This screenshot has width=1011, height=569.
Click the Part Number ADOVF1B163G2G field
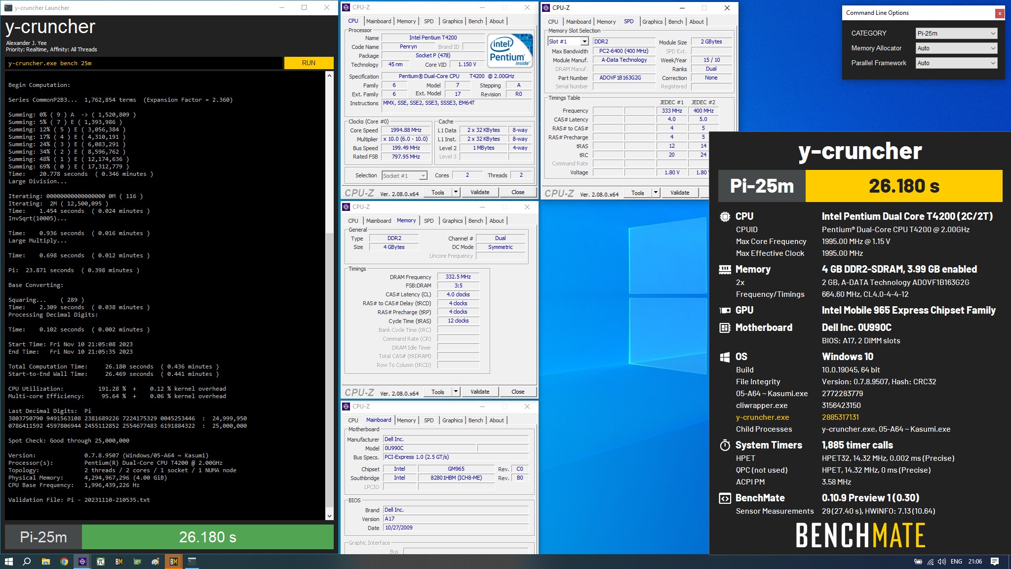624,78
